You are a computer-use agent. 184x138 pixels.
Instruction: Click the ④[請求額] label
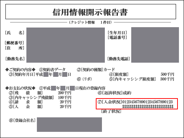(26, 102)
